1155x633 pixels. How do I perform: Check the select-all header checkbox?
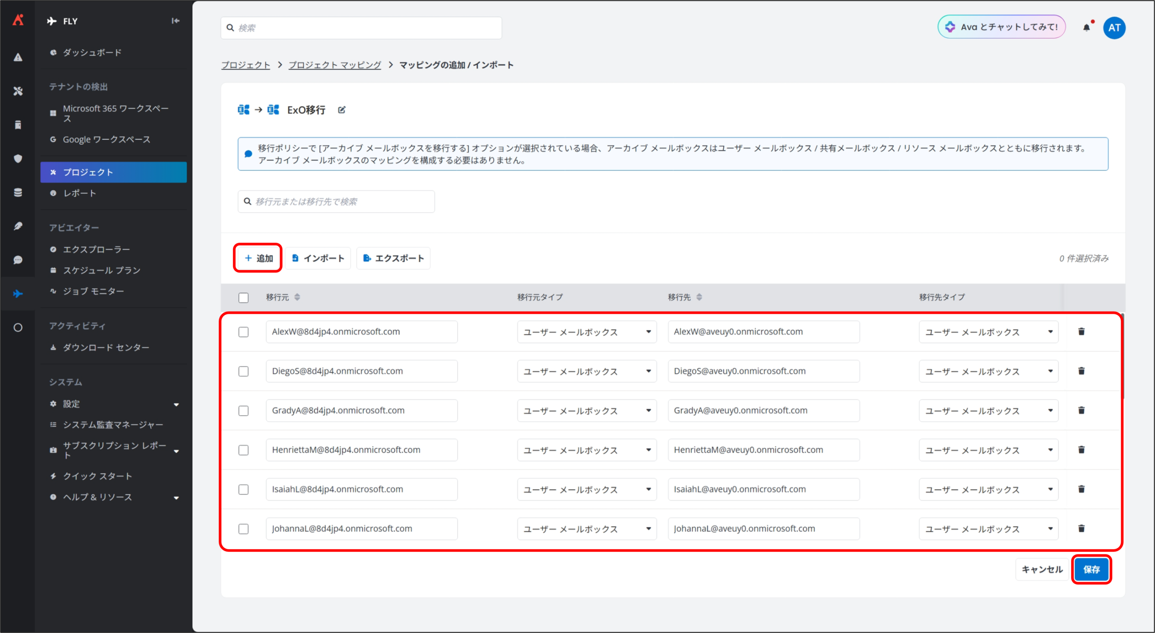(244, 298)
